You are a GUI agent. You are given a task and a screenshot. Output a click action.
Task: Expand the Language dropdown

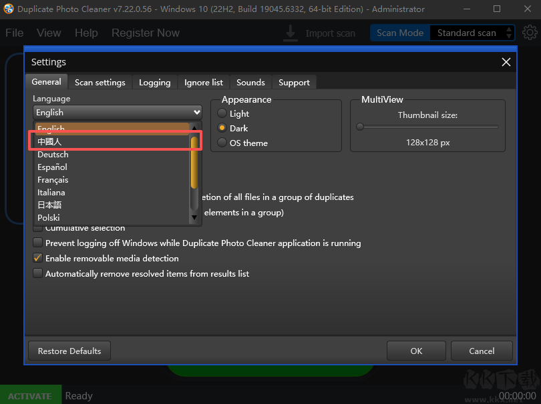pyautogui.click(x=118, y=113)
